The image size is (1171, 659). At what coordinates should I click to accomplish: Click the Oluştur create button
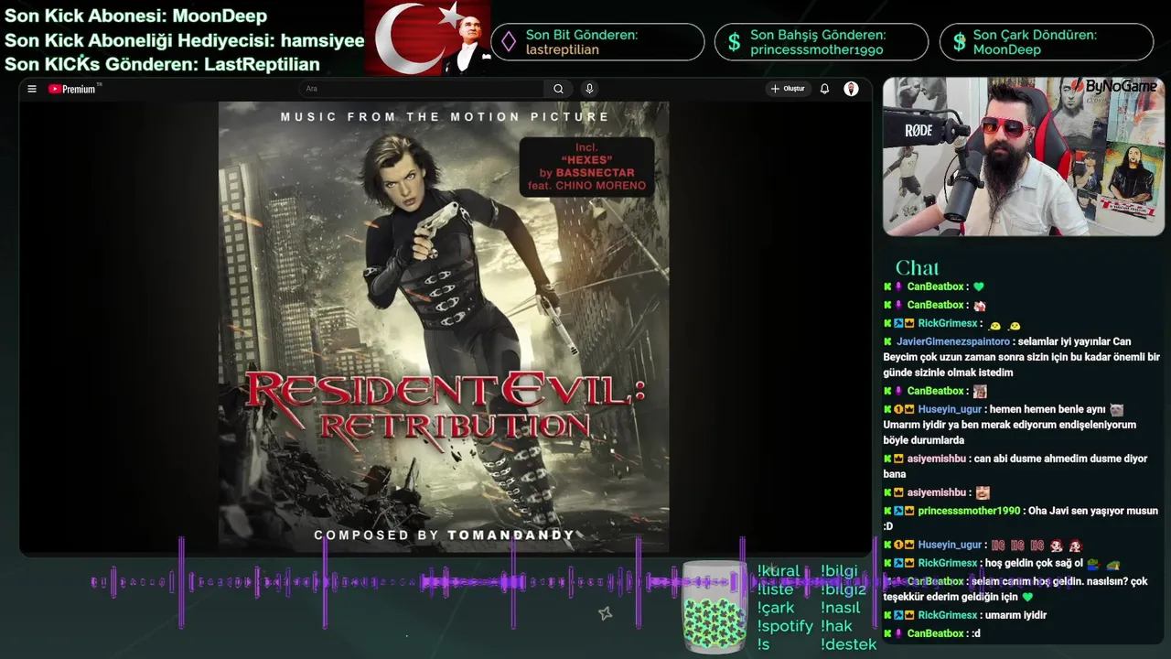(788, 89)
